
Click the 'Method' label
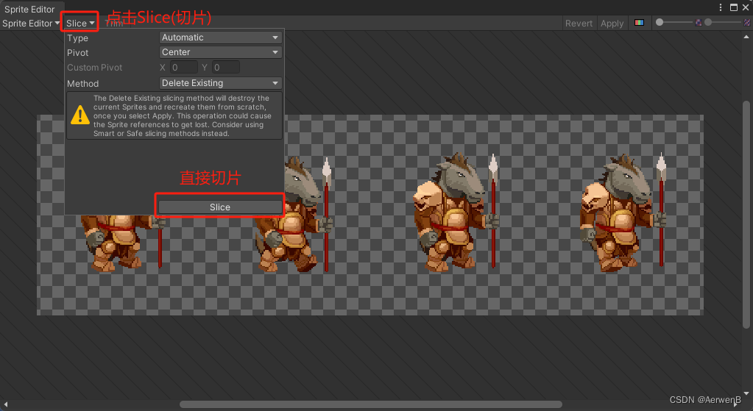click(x=82, y=83)
